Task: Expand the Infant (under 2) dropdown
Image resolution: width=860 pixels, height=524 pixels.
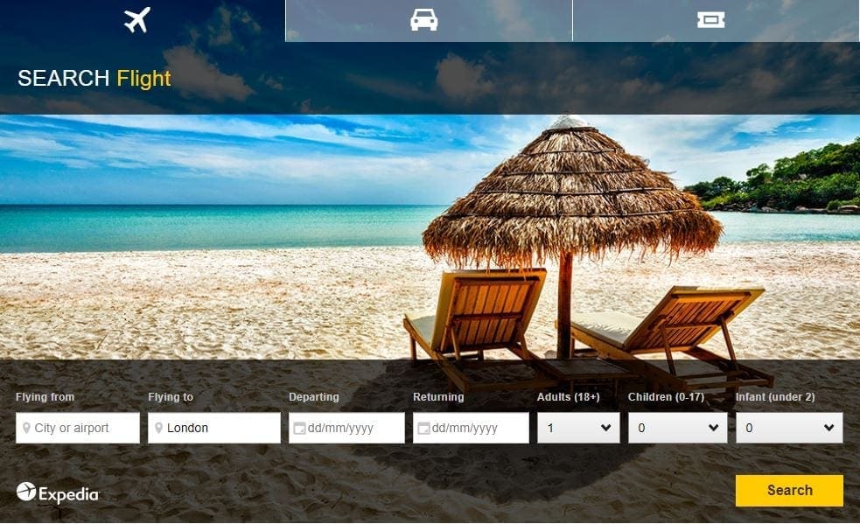Action: tap(789, 428)
